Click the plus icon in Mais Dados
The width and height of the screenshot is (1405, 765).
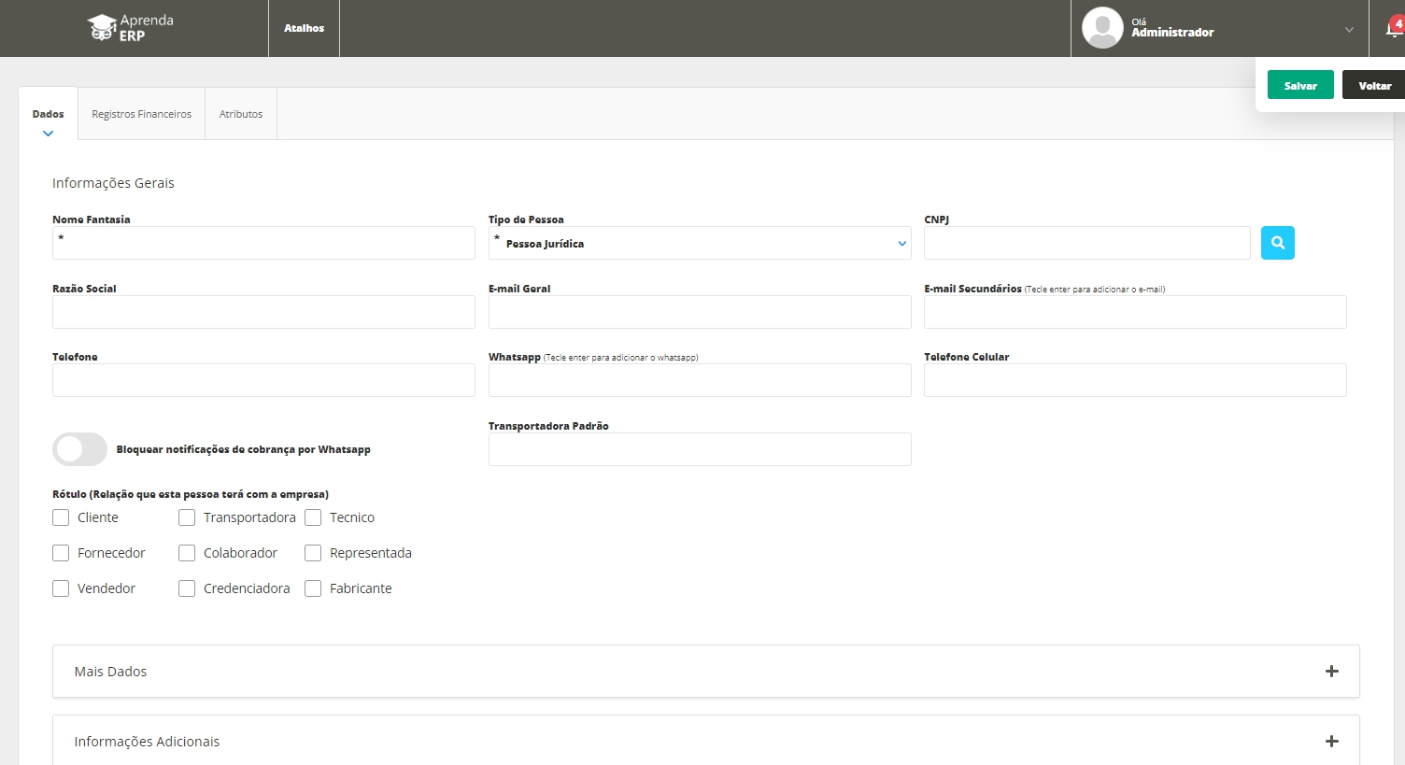pos(1331,672)
